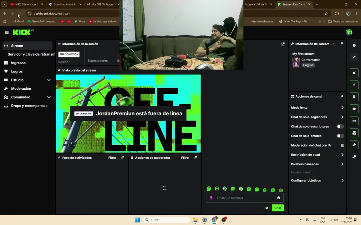
Task: Open the emoji picker in message box
Action: (279, 198)
